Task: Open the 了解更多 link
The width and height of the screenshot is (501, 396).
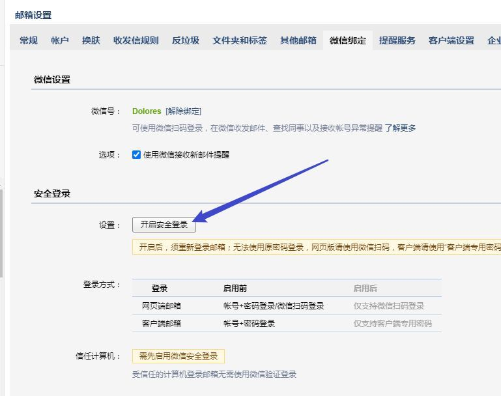Action: (x=400, y=128)
